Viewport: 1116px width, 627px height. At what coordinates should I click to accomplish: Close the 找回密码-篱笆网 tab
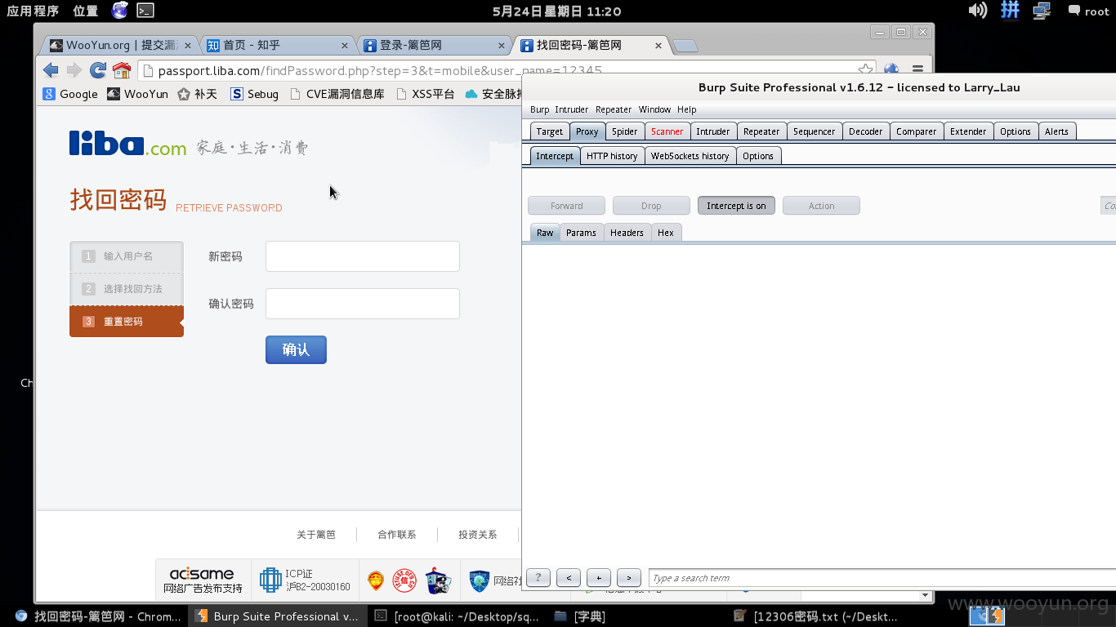tap(659, 46)
